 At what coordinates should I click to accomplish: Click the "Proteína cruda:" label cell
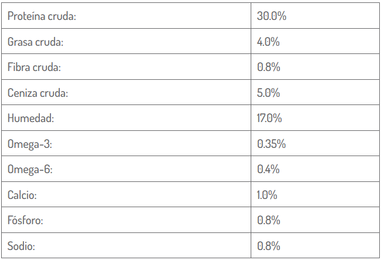click(42, 16)
